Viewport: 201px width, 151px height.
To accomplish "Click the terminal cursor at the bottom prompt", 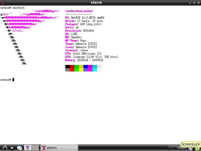I will click(x=13, y=80).
